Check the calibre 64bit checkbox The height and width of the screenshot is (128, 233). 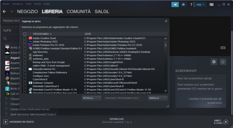pos(25,66)
